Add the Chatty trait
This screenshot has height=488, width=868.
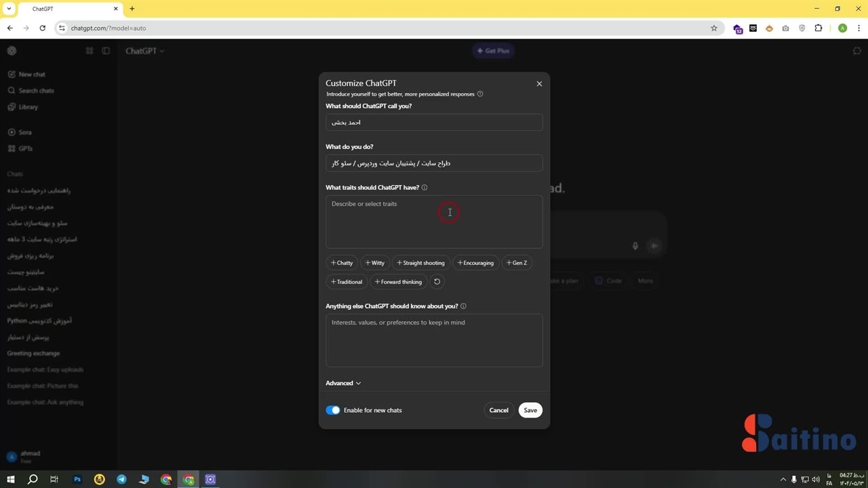342,263
